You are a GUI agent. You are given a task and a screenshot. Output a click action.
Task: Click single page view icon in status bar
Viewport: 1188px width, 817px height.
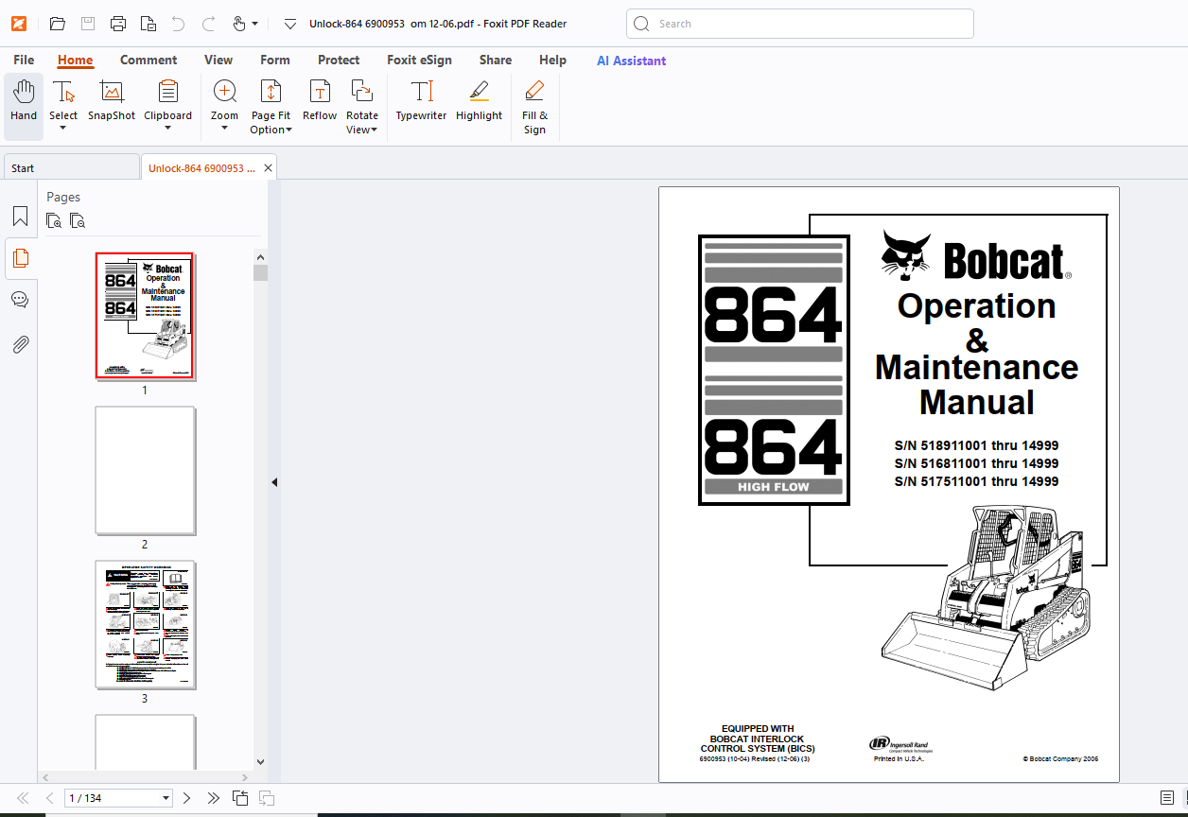pos(1167,798)
